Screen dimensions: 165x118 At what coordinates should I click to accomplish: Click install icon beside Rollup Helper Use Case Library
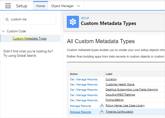102,106
